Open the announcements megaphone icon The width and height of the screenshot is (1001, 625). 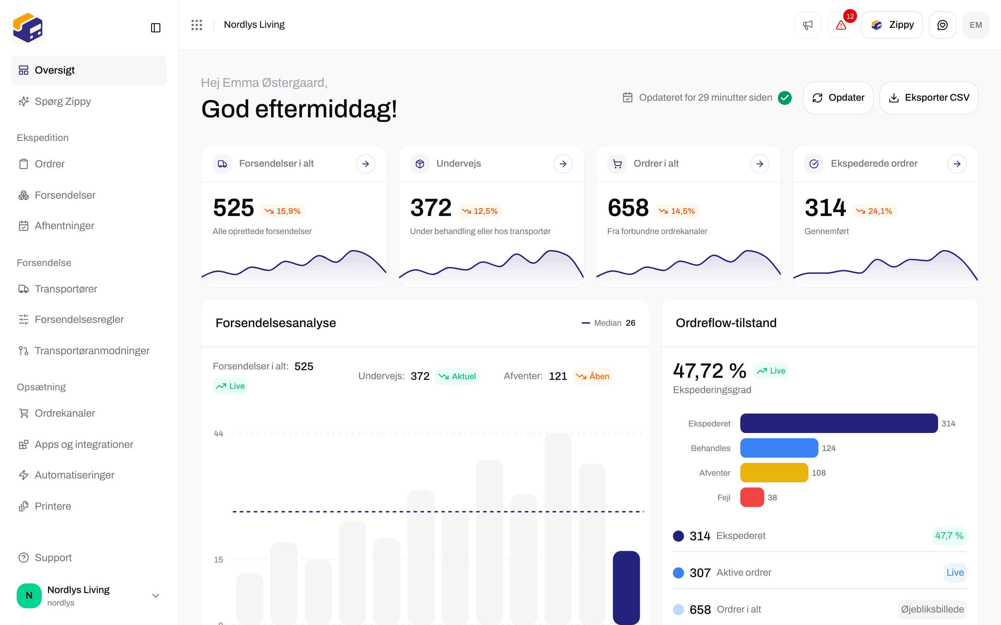click(807, 25)
